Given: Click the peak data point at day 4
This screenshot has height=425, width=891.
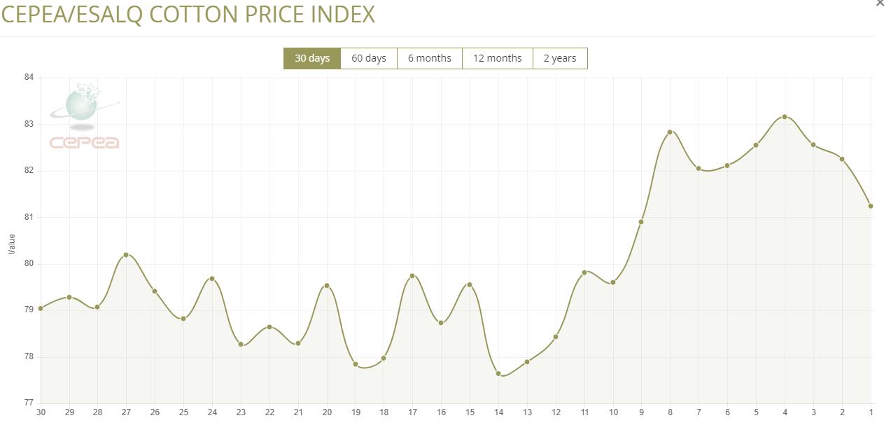Looking at the screenshot, I should coord(785,117).
